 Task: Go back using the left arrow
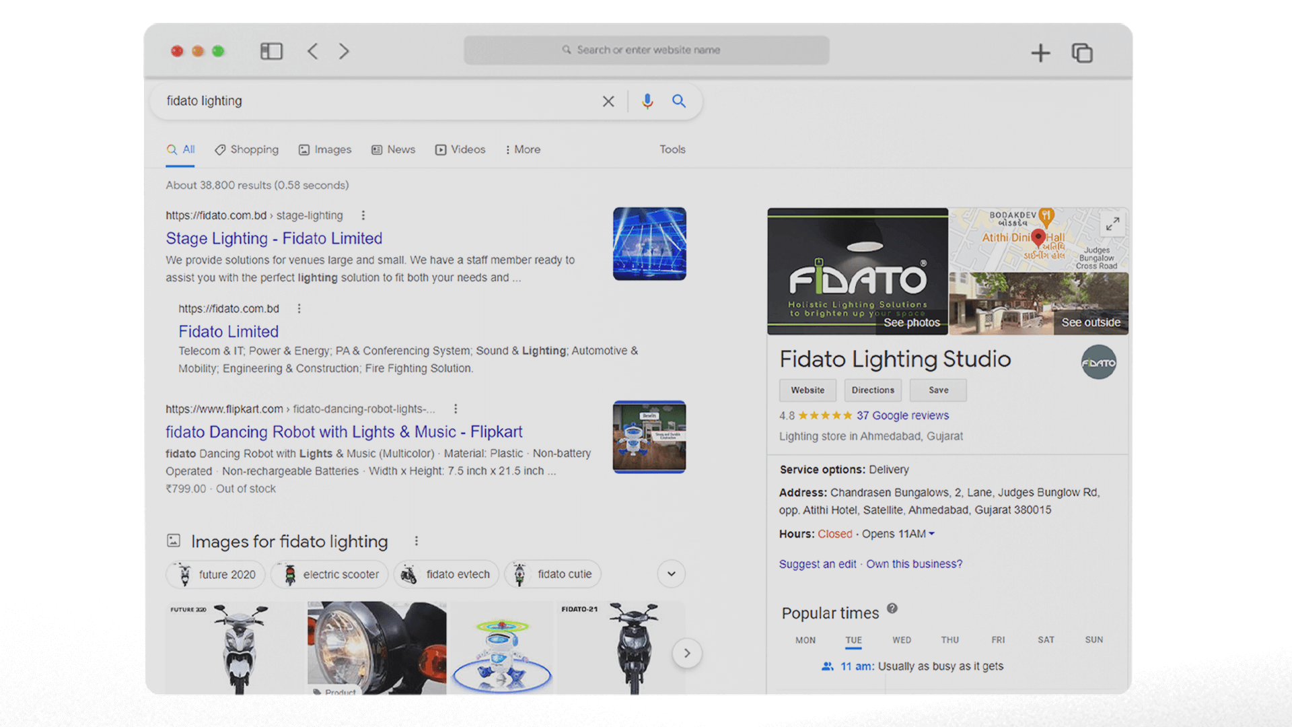[x=313, y=51]
